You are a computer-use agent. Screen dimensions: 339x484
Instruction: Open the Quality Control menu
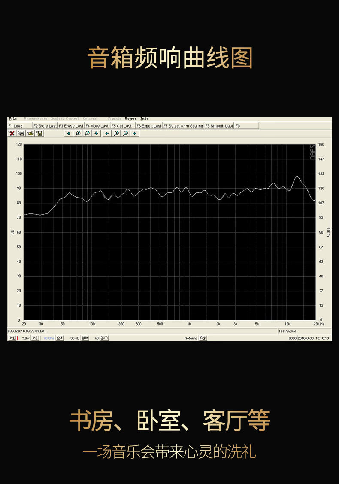[65, 119]
